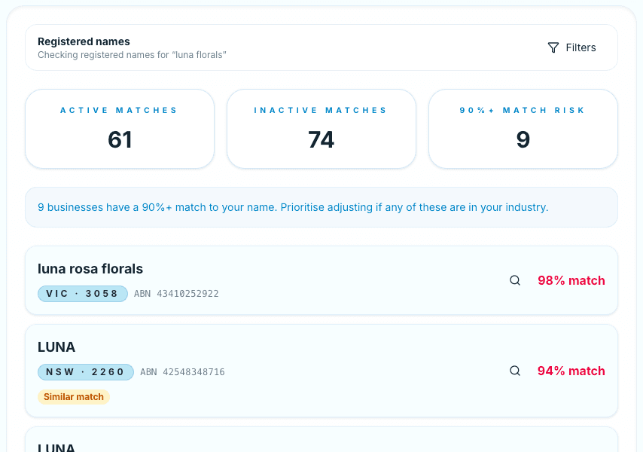This screenshot has height=452, width=643.
Task: Click the NSW · 2260 location badge
Action: point(86,372)
